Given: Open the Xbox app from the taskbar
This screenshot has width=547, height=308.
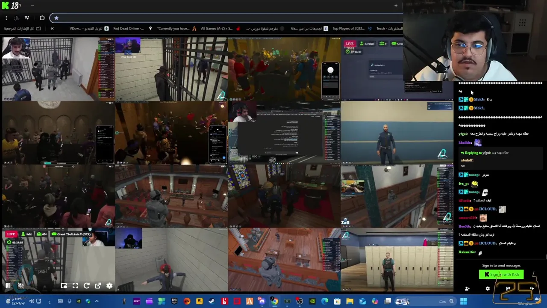Looking at the screenshot, I should [287, 302].
